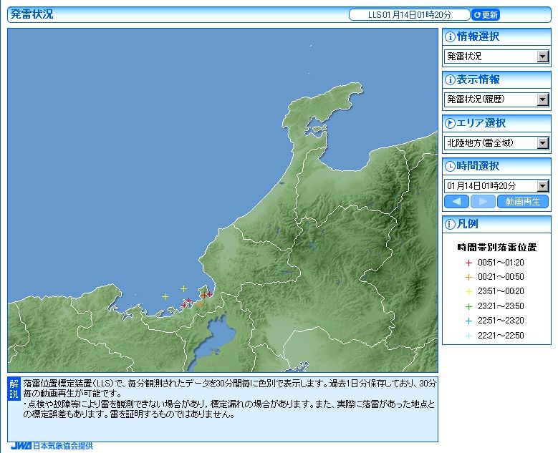Click the 表示情報 info icon
Viewport: 558px width, 453px height.
tap(450, 79)
